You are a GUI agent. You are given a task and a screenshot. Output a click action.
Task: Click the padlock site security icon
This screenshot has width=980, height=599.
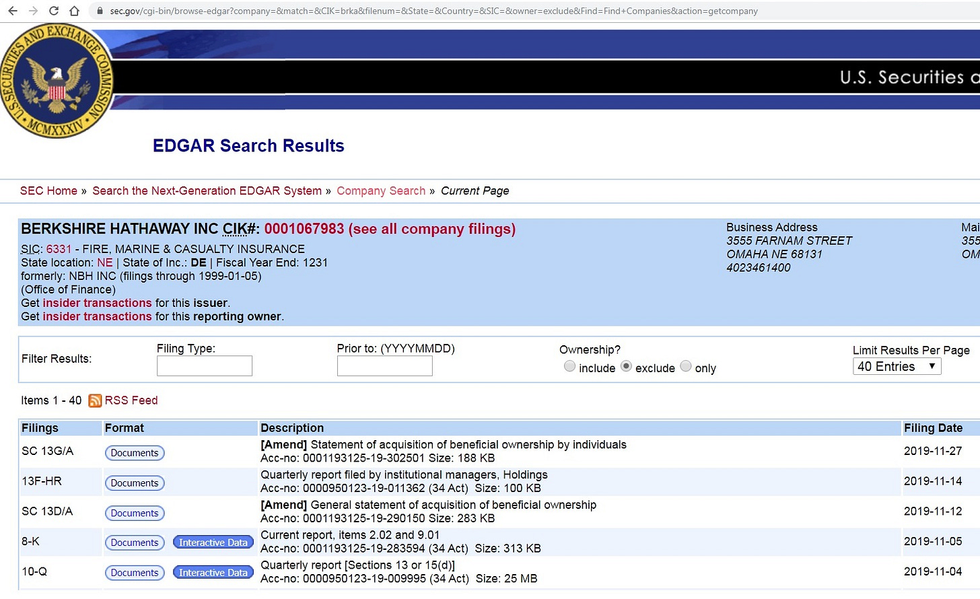click(x=100, y=11)
